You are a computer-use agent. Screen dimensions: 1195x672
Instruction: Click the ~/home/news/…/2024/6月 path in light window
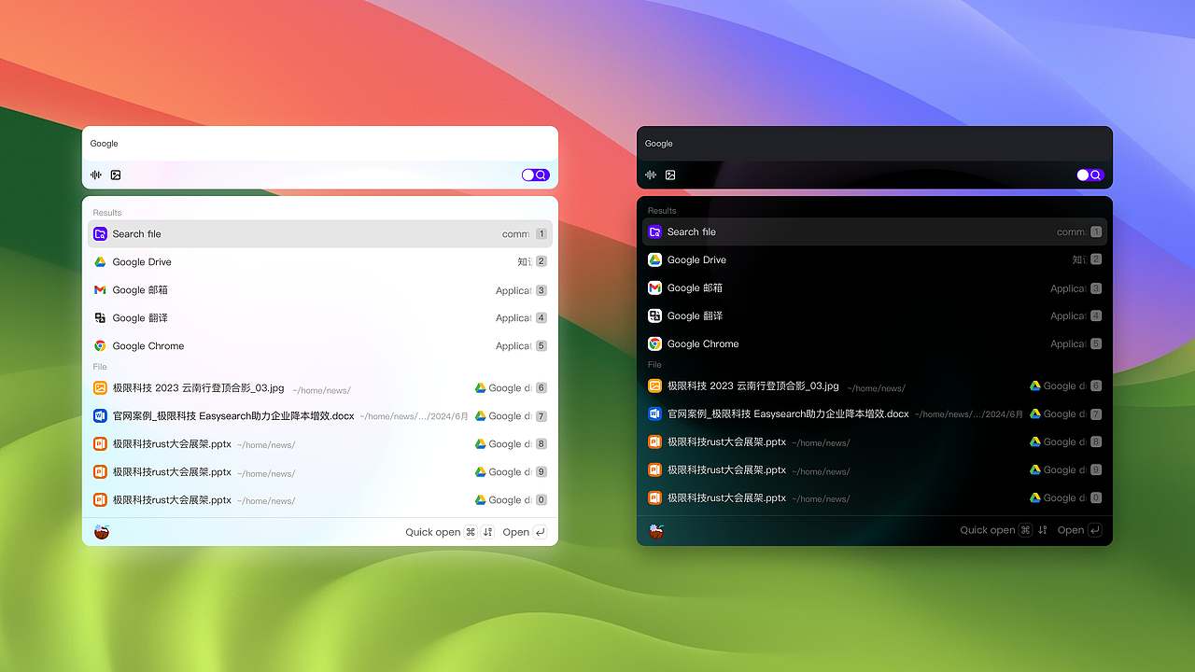(414, 416)
